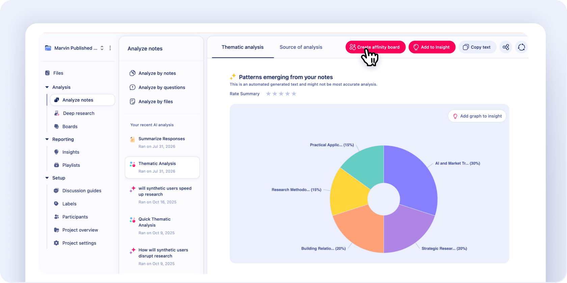Screen dimensions: 567x283
Task: Click the Thematic Analysis dots icon
Action: coord(133,164)
